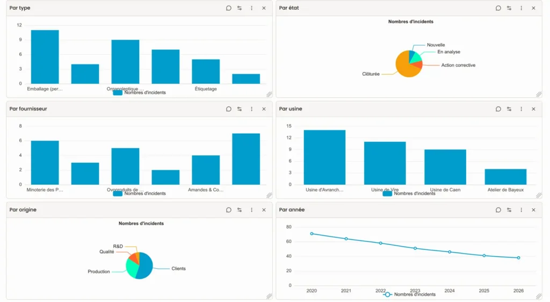Viewport: 550px width, 302px height.
Task: Click the Par origine panel title
Action: [x=23, y=210]
